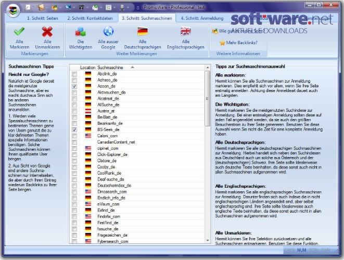Click the US flag in the Findofix_com row
This screenshot has width=344, height=260.
[88, 216]
